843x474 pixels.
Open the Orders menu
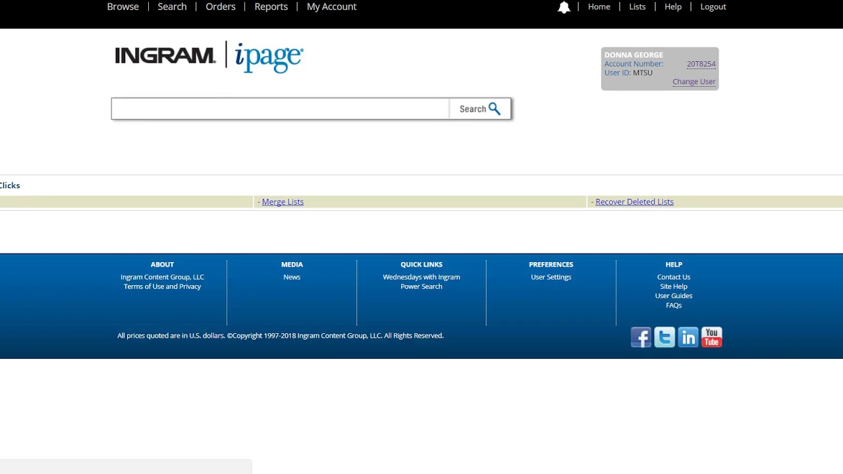(x=221, y=7)
